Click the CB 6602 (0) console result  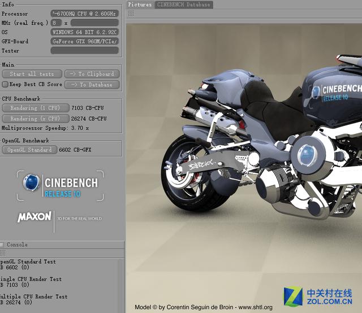15,267
